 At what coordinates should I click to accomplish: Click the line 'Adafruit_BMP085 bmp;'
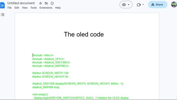[46, 87]
